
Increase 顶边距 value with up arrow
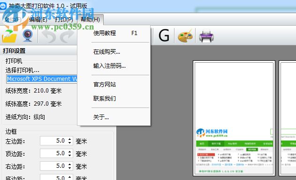(69, 152)
